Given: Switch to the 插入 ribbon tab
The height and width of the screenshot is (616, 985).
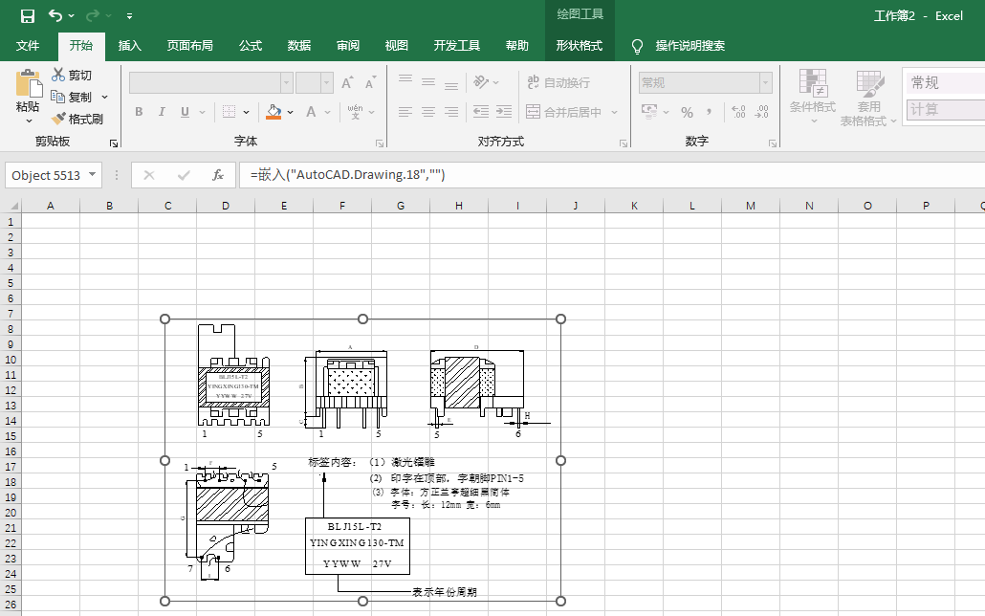Looking at the screenshot, I should [129, 45].
